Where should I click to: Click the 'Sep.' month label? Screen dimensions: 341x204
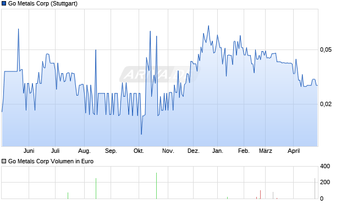111,151
